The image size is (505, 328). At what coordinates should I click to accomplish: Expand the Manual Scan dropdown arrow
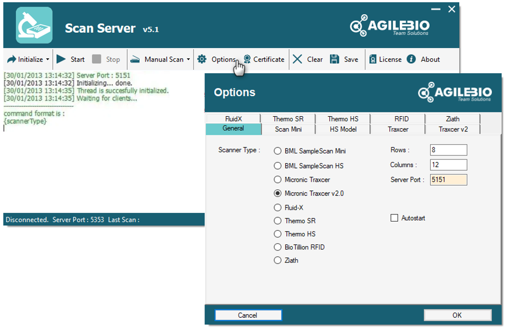(188, 59)
